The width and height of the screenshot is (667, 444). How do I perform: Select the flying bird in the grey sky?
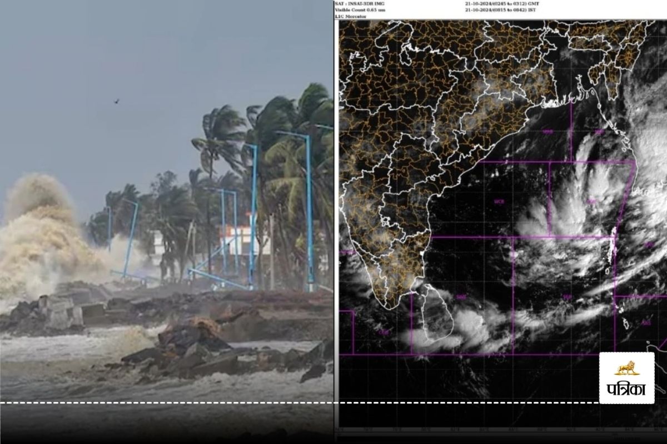pos(116,102)
